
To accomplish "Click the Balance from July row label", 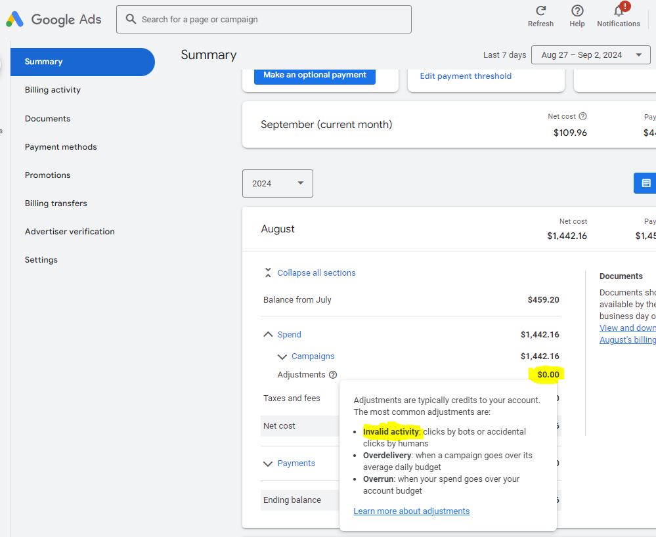I will pos(297,300).
